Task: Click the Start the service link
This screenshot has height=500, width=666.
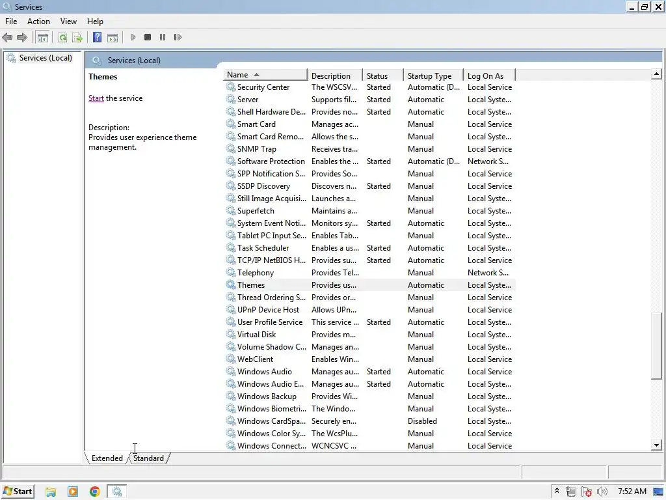Action: click(x=96, y=98)
